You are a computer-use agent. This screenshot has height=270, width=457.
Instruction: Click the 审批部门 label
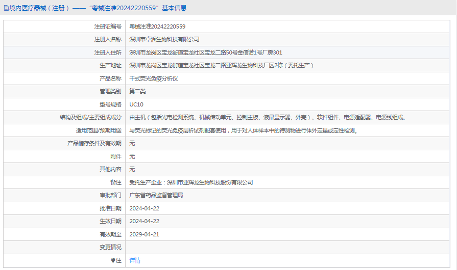[110, 195]
